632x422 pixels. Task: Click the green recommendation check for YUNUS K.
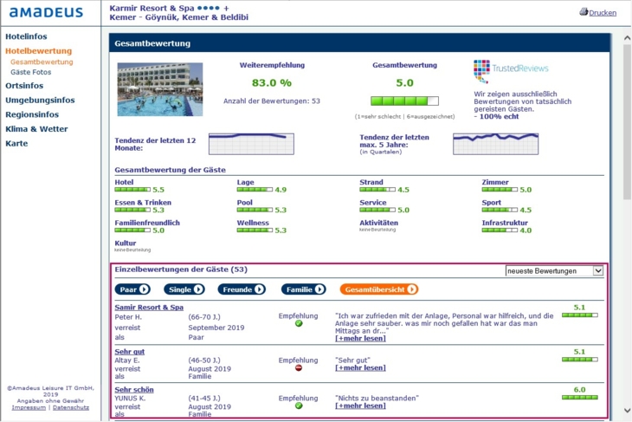[299, 406]
